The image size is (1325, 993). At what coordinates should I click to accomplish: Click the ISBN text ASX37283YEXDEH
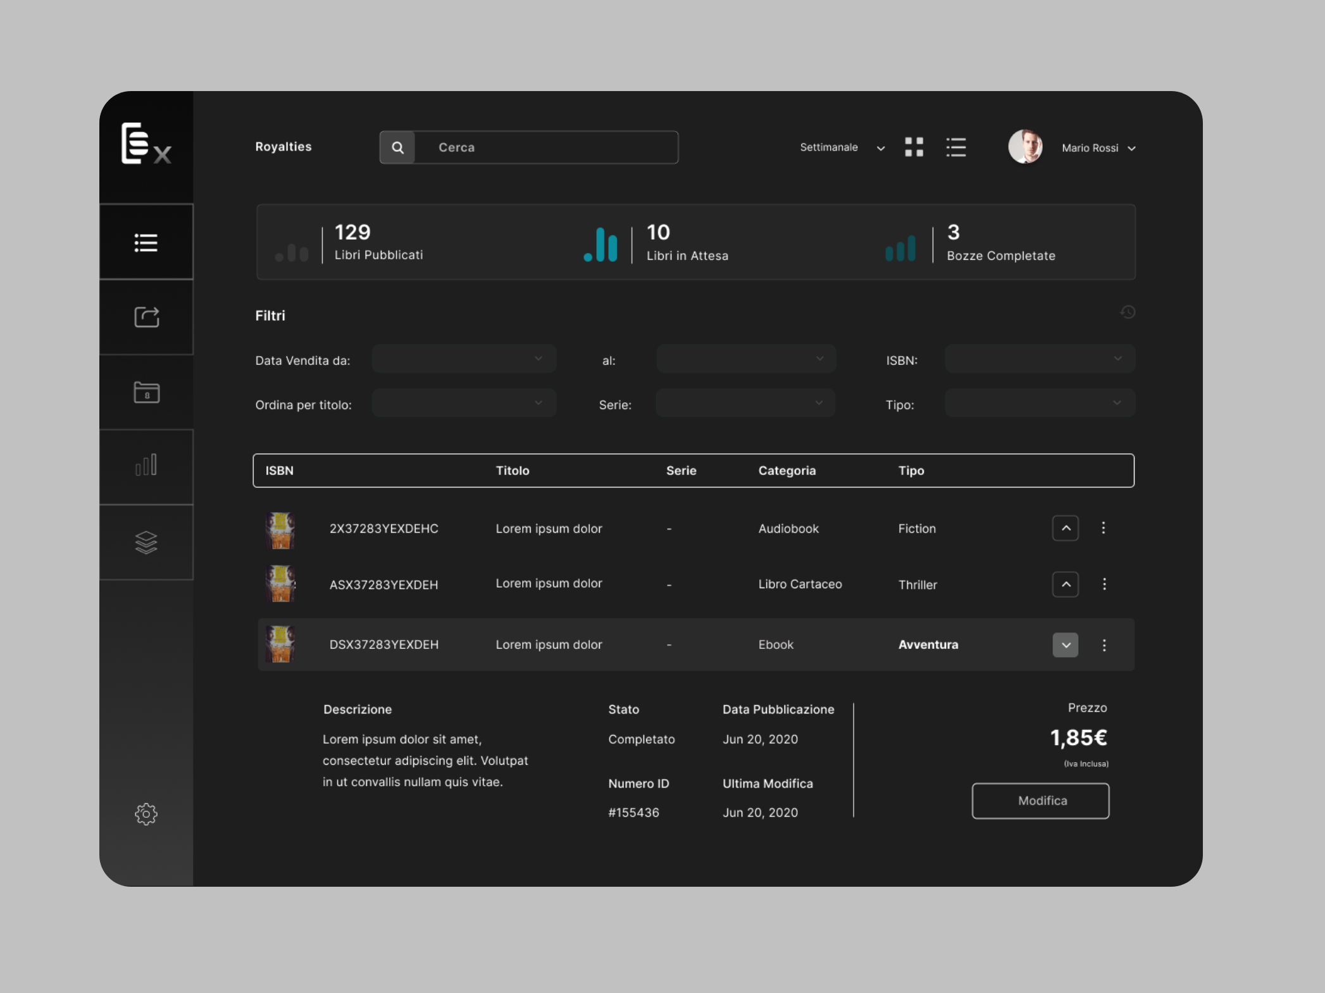[x=384, y=585]
